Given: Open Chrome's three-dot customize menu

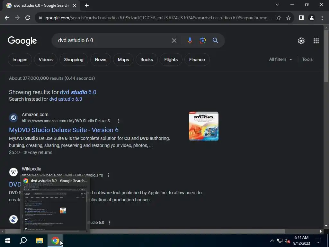Looking at the screenshot, I should (x=322, y=18).
